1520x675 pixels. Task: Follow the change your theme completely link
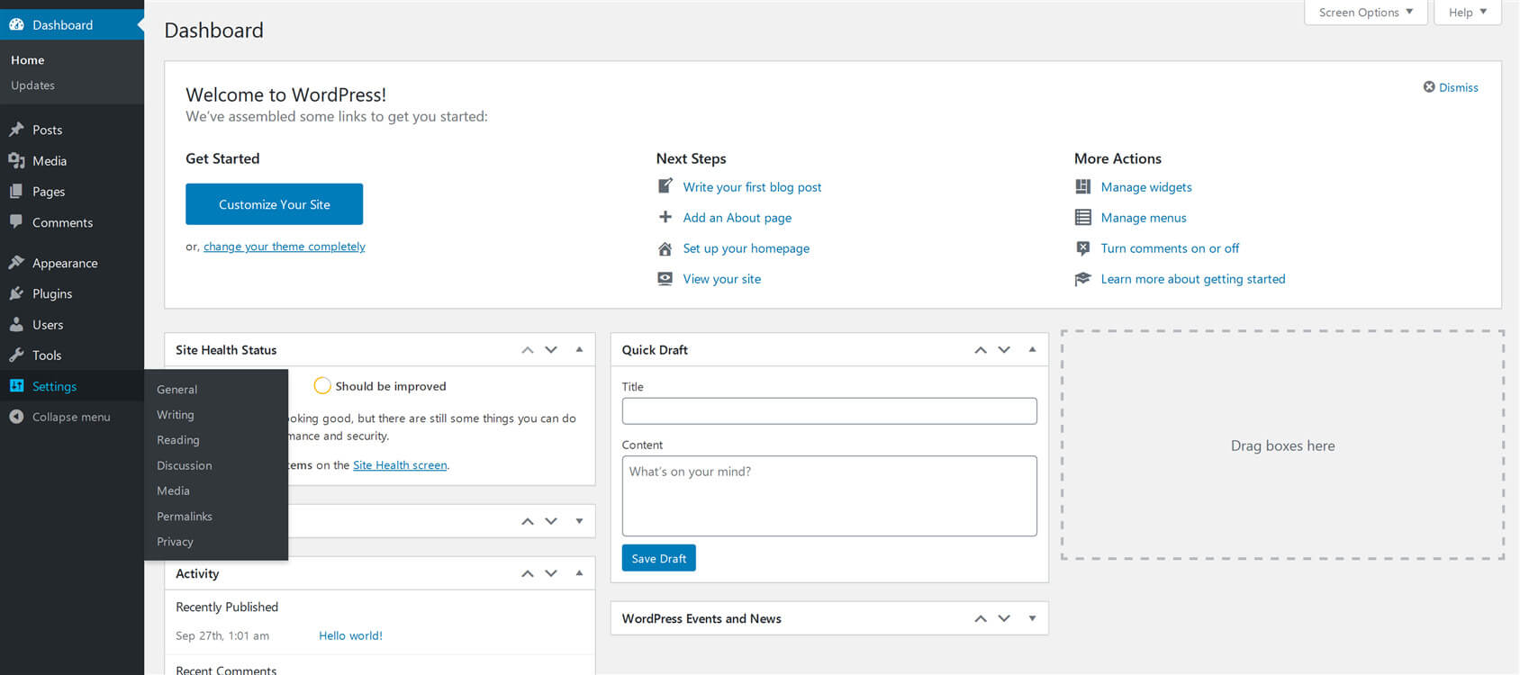coord(285,247)
